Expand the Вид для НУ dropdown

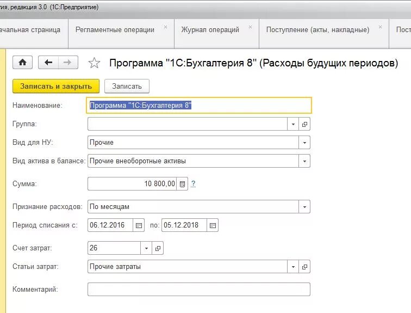[304, 143]
